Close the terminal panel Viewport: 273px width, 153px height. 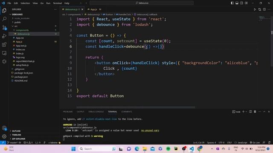pos(269,112)
